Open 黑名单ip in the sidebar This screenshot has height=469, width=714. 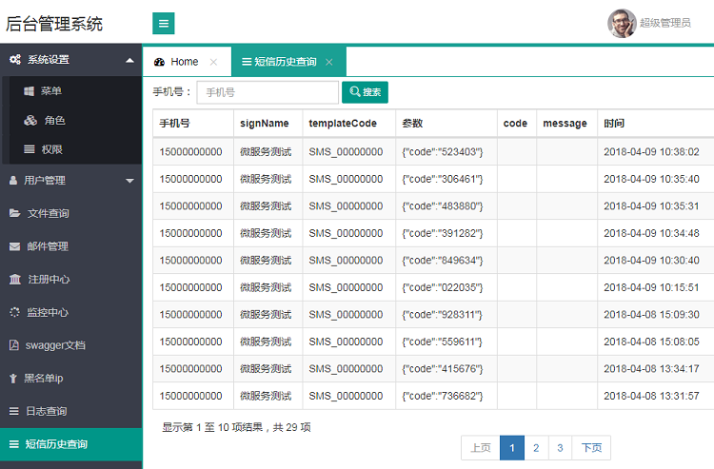point(43,378)
